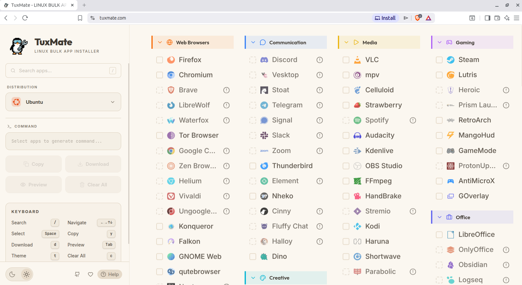
Task: Click the LibreOffice document icon
Action: tap(451, 235)
